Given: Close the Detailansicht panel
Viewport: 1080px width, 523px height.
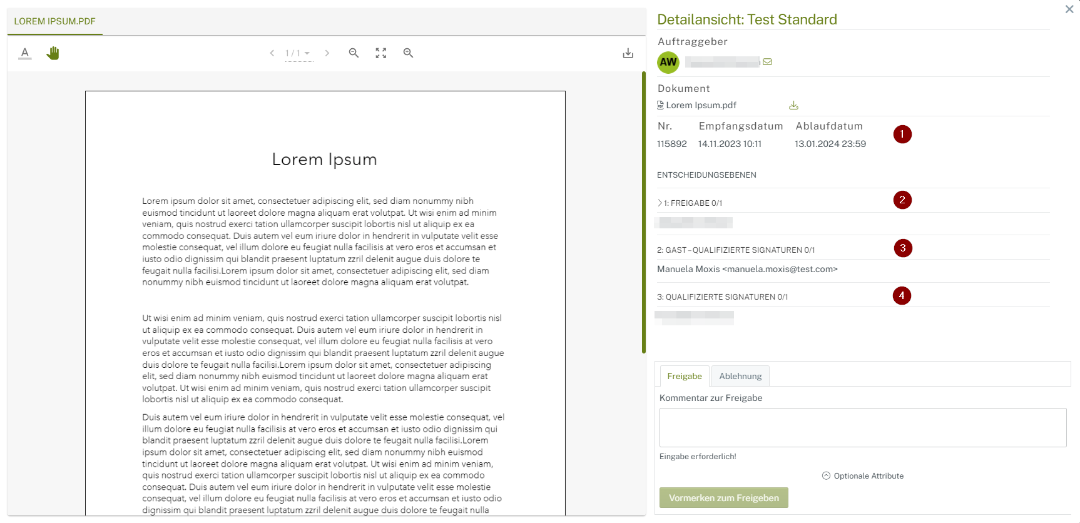Looking at the screenshot, I should click(x=1069, y=9).
